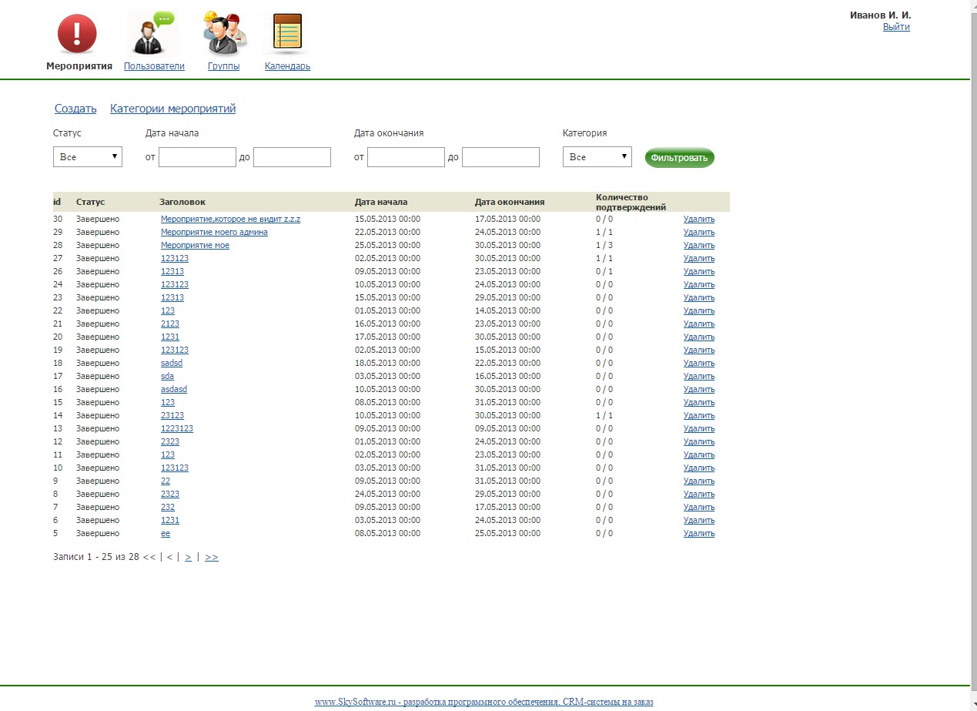The width and height of the screenshot is (977, 711).
Task: Delete event id 18 via Удалить
Action: click(699, 364)
